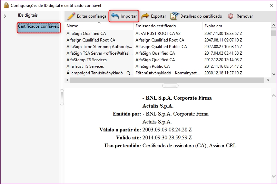This screenshot has width=277, height=184.
Task: Sort by Expira em column header
Action: 236,26
